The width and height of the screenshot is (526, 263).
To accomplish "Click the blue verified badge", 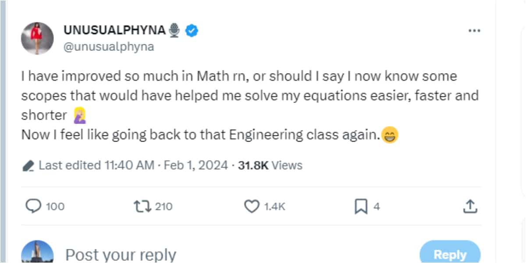I will pos(192,30).
